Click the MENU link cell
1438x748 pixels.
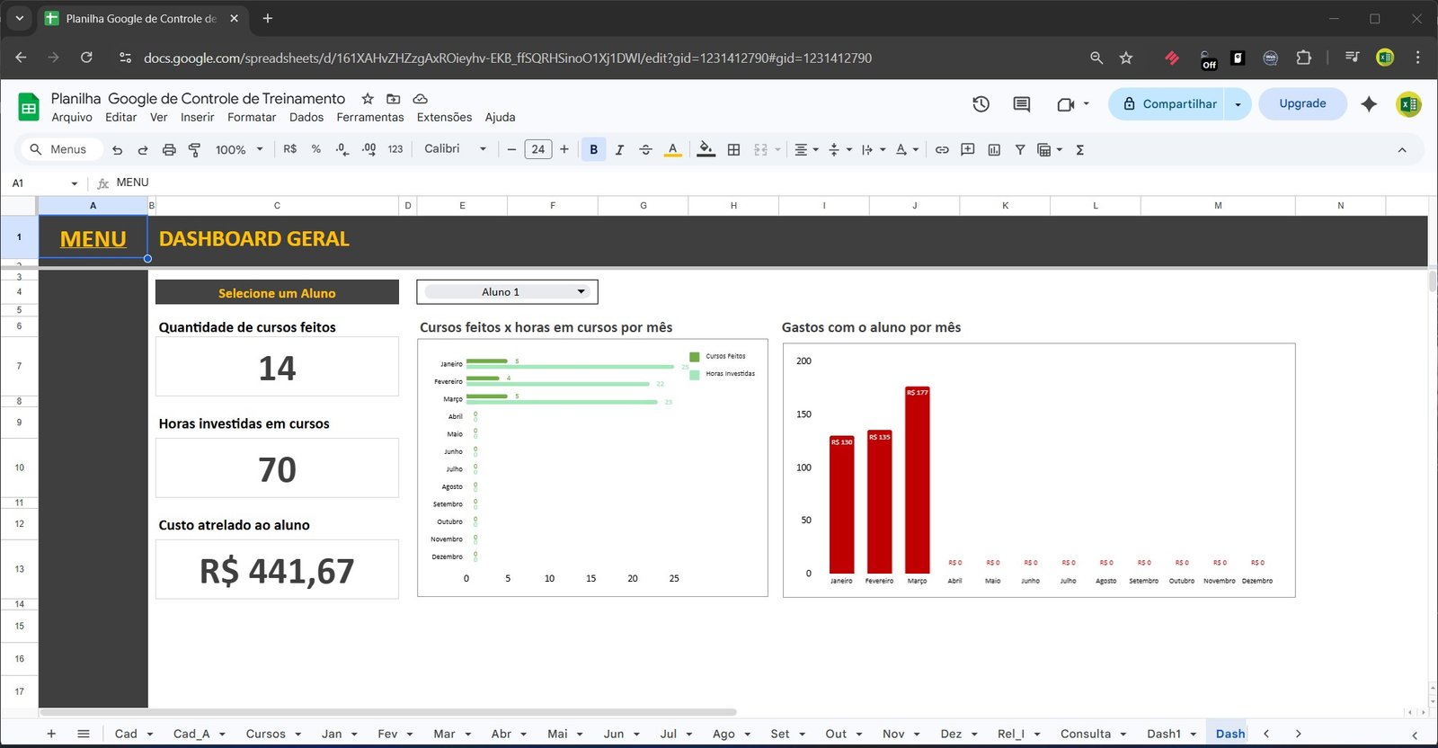click(93, 238)
